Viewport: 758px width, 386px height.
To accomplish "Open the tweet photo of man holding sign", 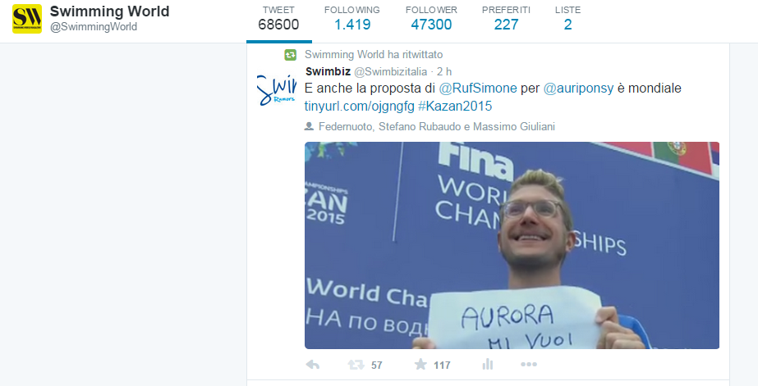I will (x=512, y=245).
